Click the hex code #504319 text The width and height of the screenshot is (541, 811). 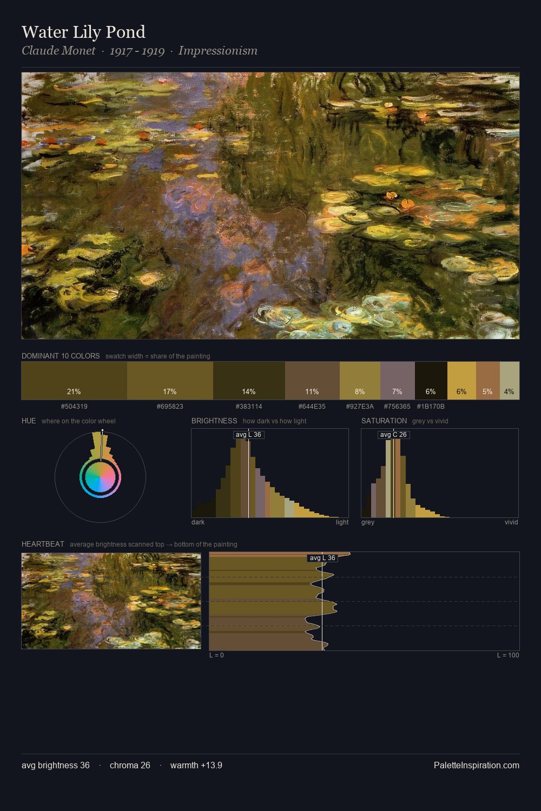(x=74, y=406)
